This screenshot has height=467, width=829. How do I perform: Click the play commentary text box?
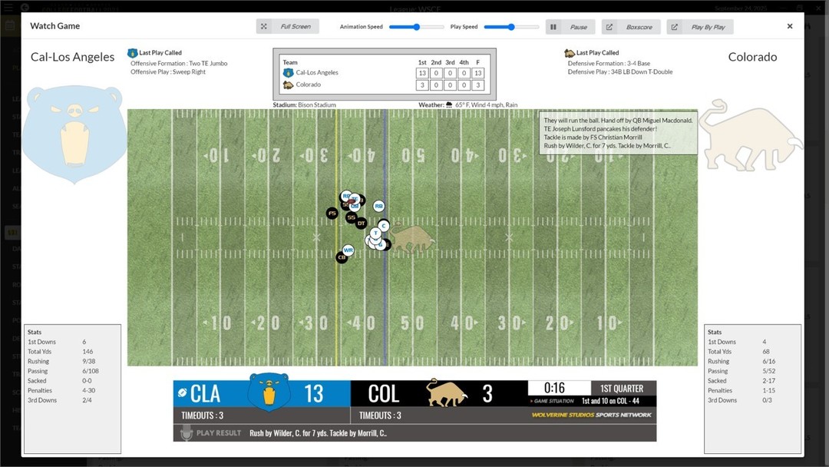618,133
